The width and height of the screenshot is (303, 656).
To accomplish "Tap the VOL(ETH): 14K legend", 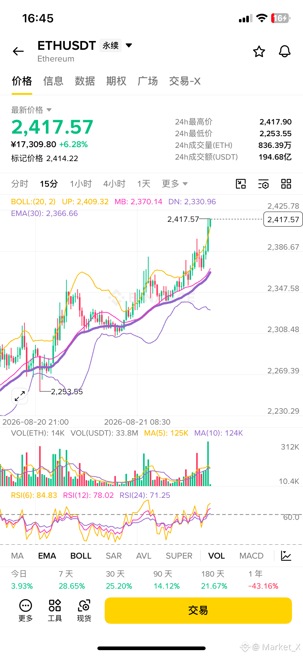I will click(x=38, y=433).
